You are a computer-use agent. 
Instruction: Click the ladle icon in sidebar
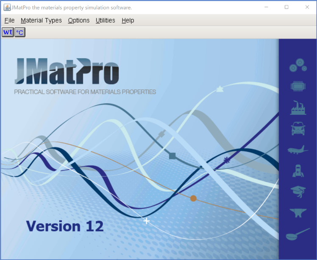pyautogui.click(x=298, y=234)
